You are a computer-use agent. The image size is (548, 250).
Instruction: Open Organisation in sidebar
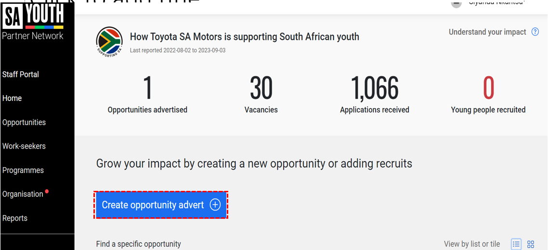[x=23, y=194]
